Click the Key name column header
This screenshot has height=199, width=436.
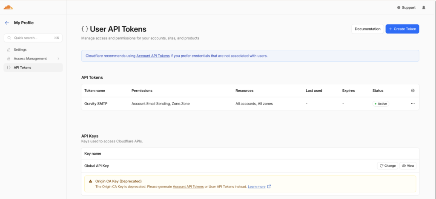92,154
